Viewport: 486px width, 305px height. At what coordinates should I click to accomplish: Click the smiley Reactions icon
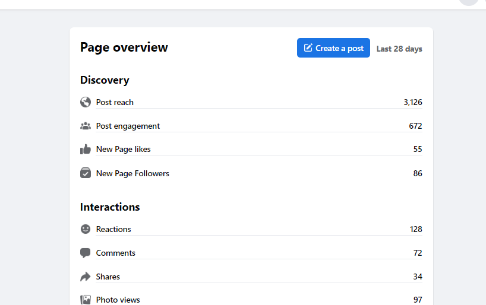pos(86,229)
